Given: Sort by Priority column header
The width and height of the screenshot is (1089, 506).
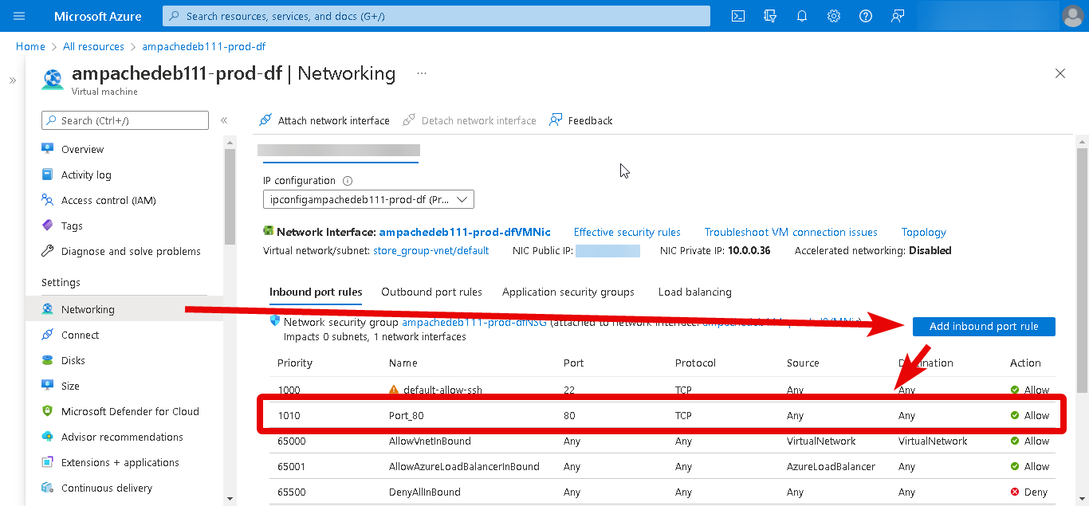Looking at the screenshot, I should (295, 363).
